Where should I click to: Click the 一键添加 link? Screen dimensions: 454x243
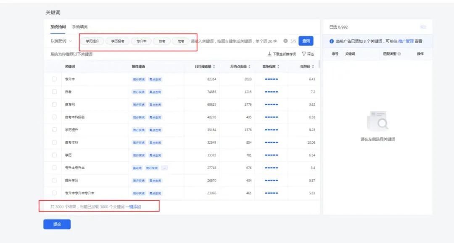click(x=133, y=207)
